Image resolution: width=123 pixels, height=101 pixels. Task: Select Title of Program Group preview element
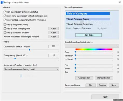click(88, 19)
